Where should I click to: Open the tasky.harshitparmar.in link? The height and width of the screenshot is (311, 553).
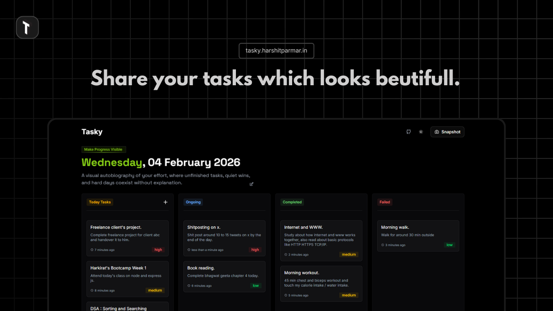point(276,51)
